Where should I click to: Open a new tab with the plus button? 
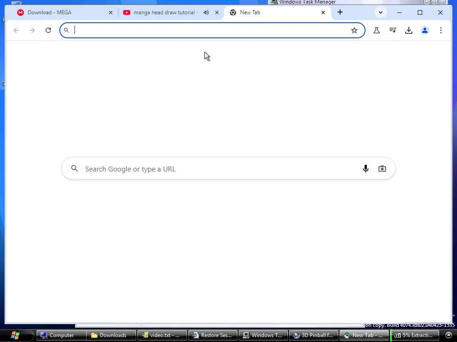pos(340,12)
